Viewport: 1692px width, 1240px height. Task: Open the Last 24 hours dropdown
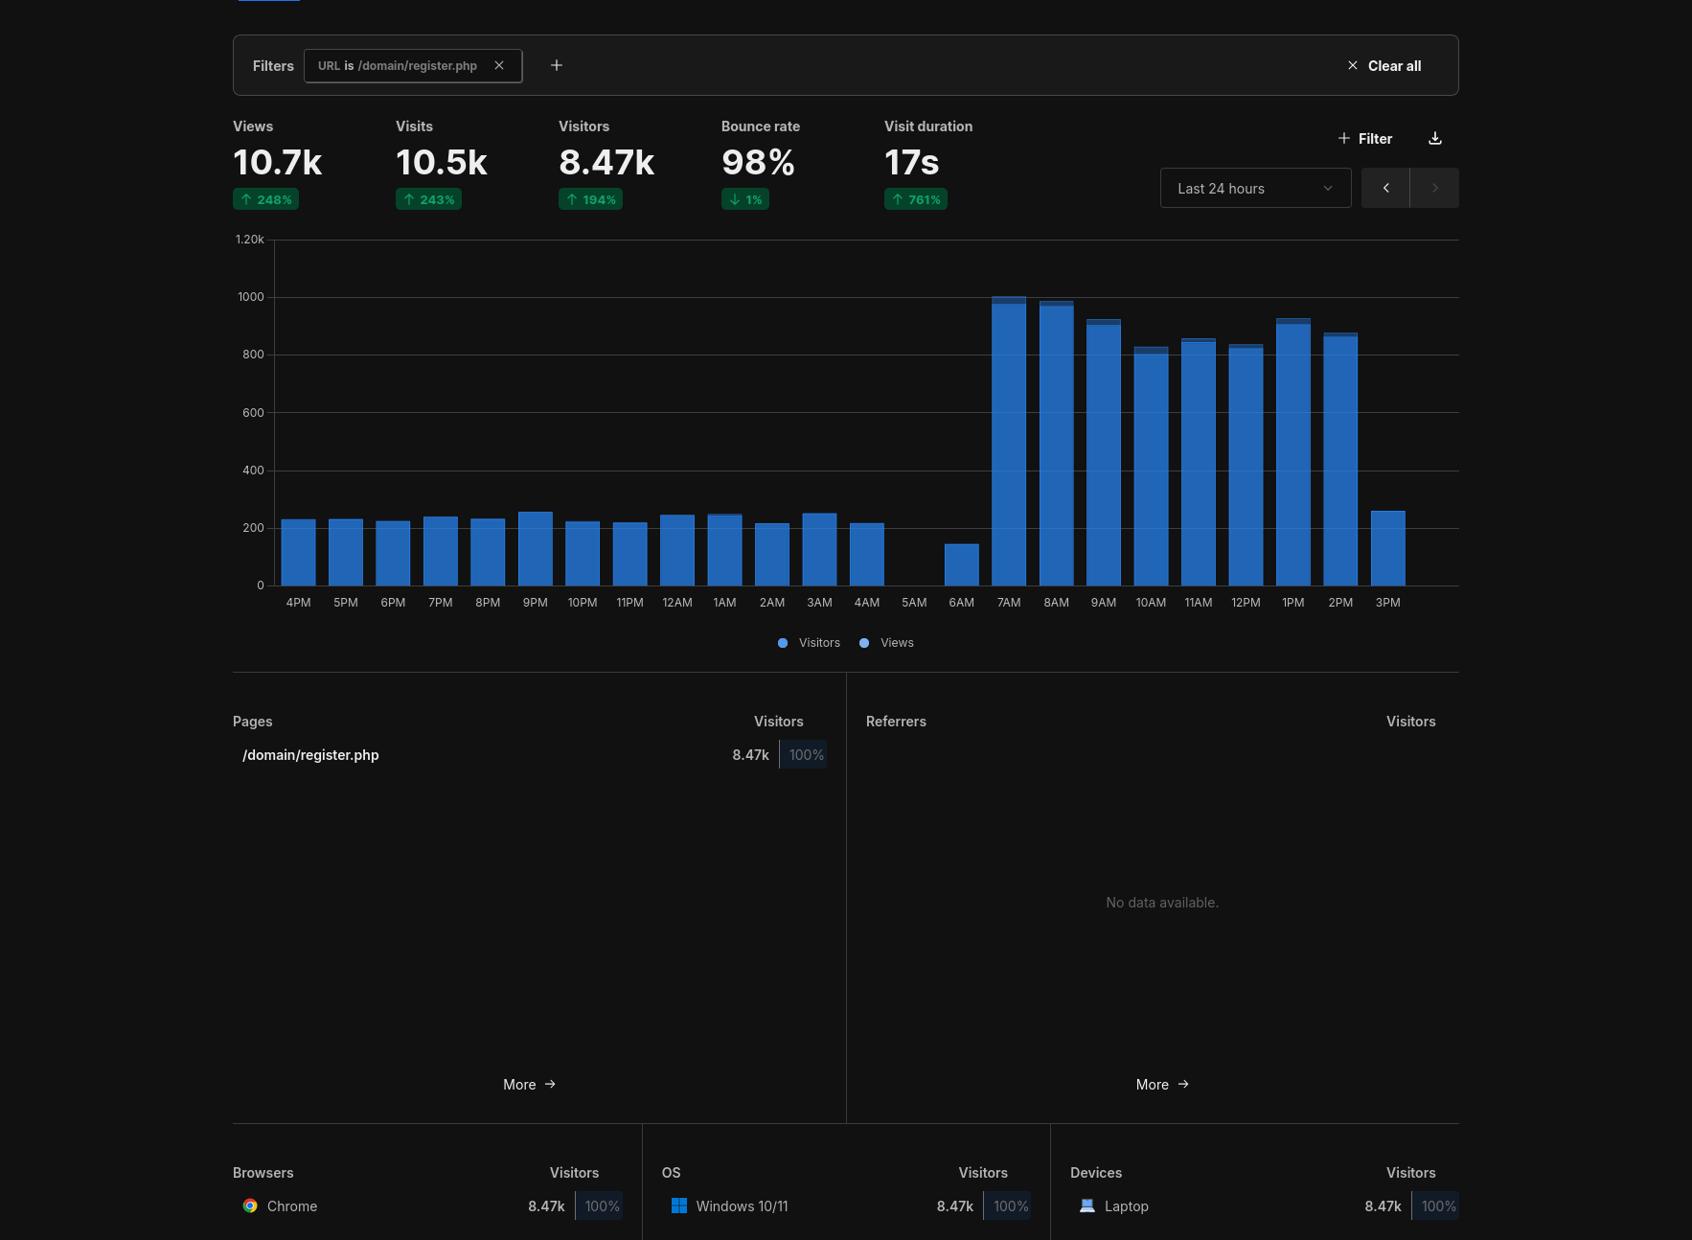tap(1255, 188)
